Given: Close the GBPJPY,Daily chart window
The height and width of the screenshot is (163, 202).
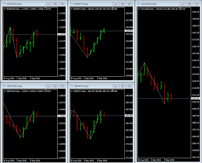Looking at the screenshot, I should (130, 86).
